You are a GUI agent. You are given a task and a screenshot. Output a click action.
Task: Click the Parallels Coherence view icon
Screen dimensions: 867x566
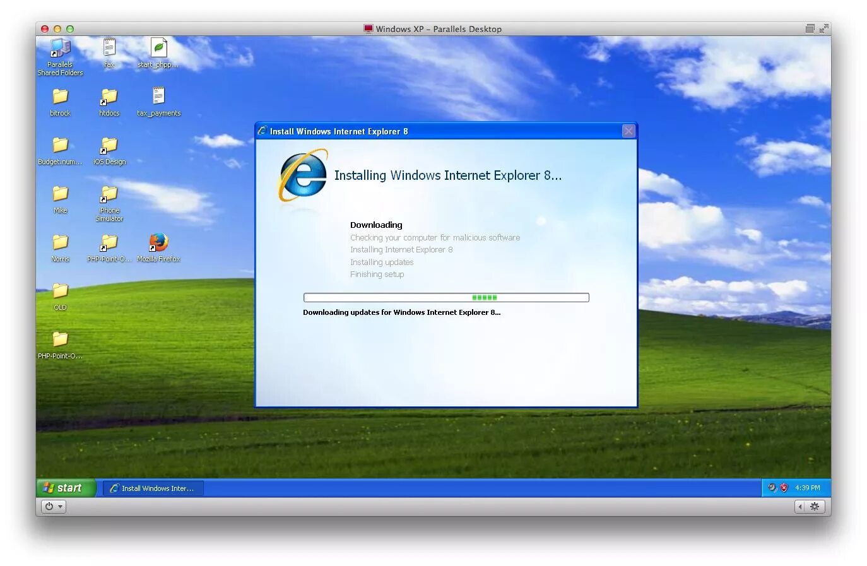pyautogui.click(x=810, y=28)
